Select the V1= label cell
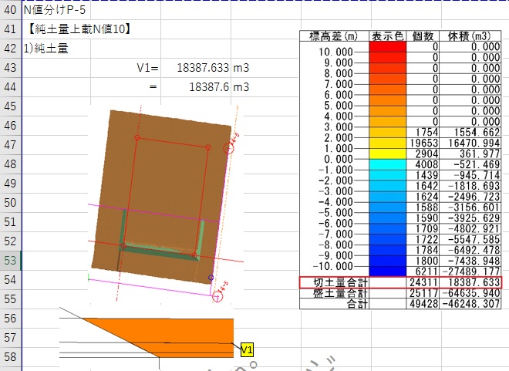The height and width of the screenshot is (371, 509). click(147, 68)
